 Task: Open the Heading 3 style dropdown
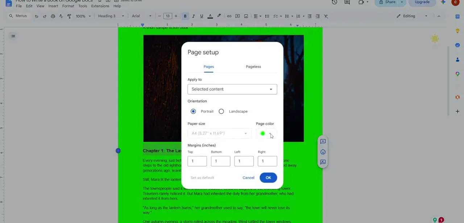(111, 16)
